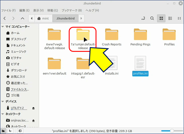Screen dimensions: 184x134
Task: Go forward with the right chevron button
Action: click(13, 18)
